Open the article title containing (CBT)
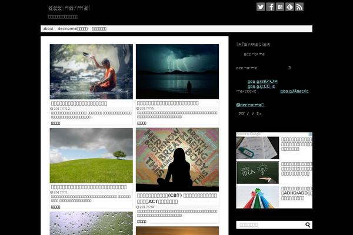This screenshot has height=235, width=353. [x=177, y=199]
